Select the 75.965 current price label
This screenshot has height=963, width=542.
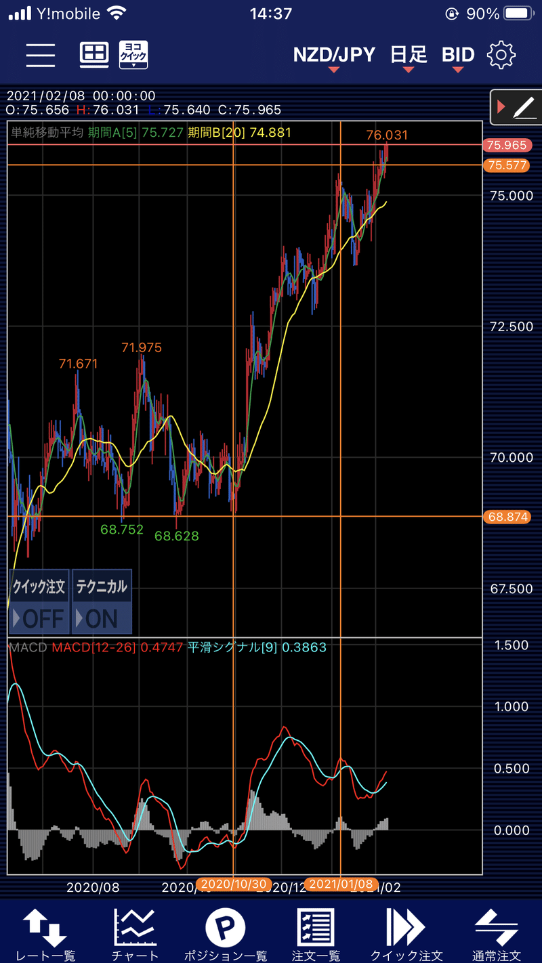pos(507,146)
